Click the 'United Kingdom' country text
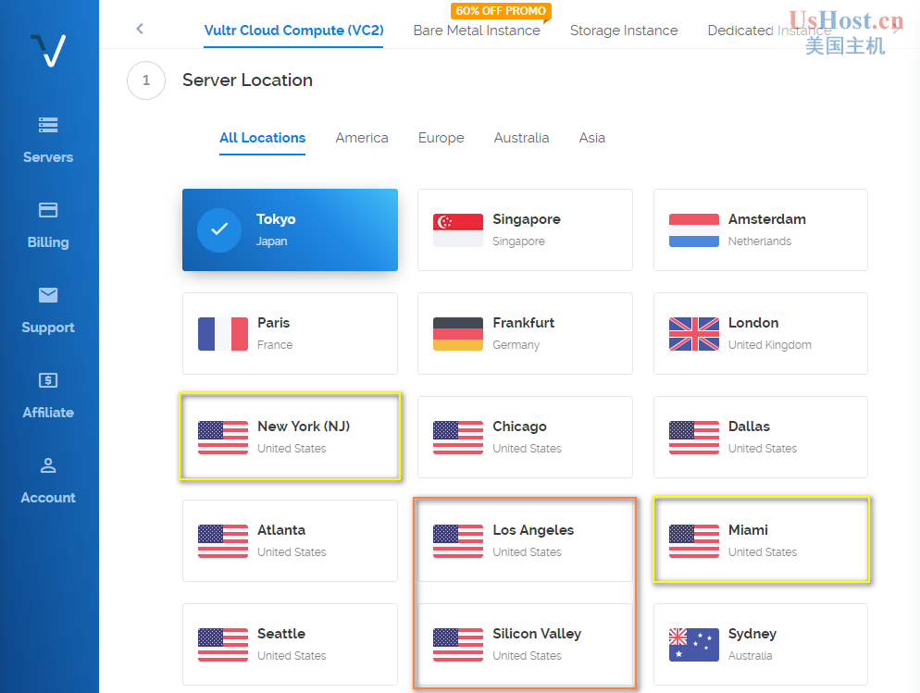Screen dimensions: 920x693 click(x=770, y=345)
